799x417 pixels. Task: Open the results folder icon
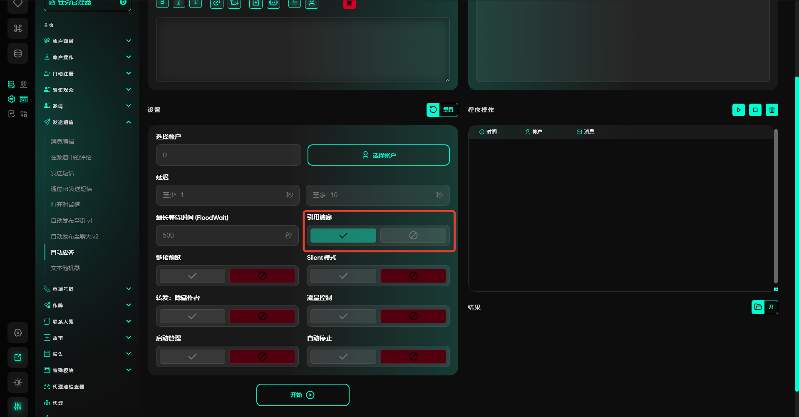click(758, 307)
